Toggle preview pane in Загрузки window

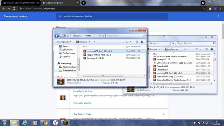206,49
